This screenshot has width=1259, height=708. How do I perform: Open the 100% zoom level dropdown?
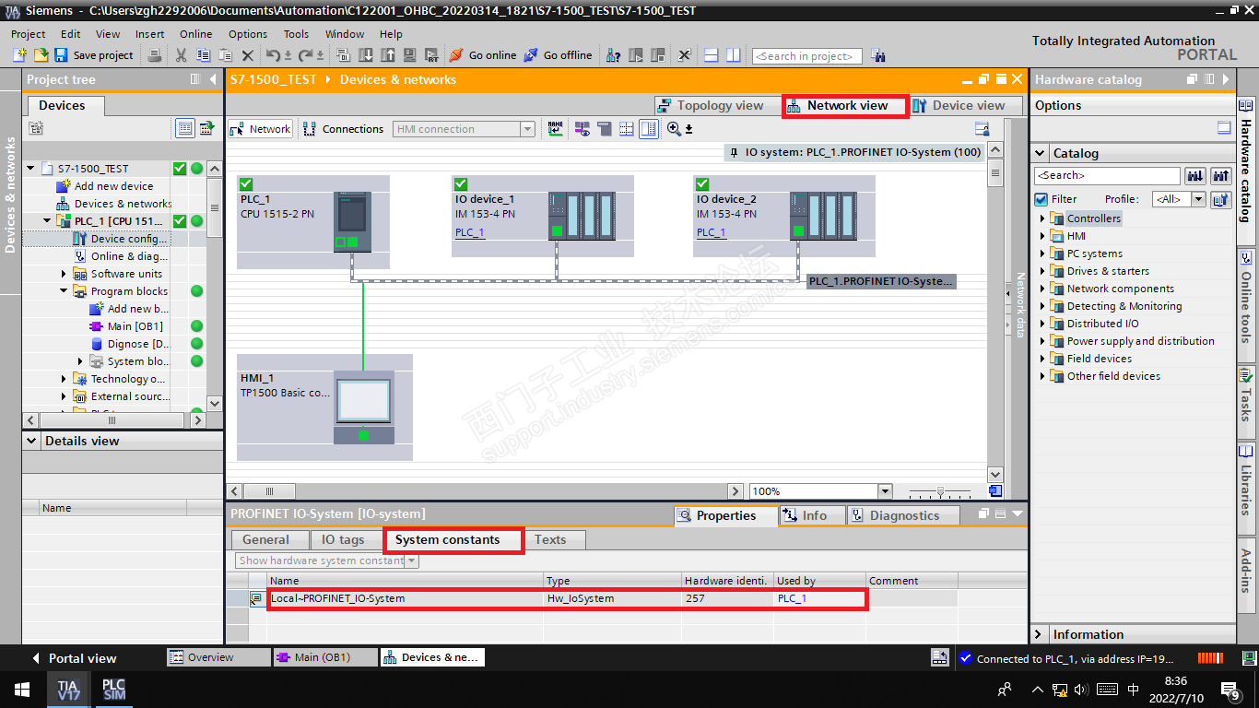click(885, 491)
